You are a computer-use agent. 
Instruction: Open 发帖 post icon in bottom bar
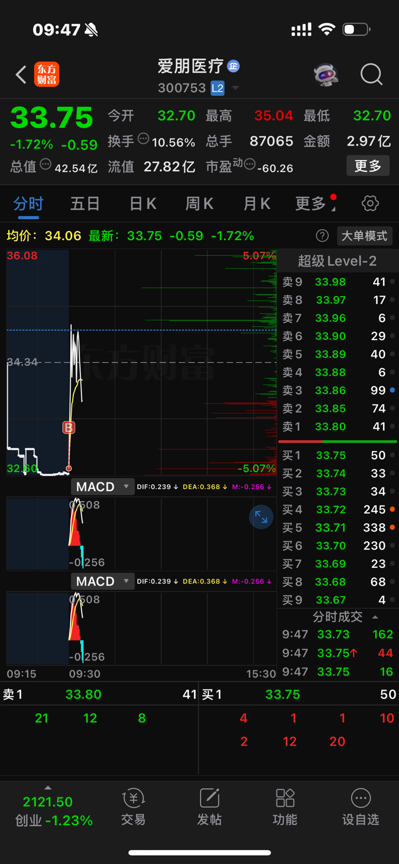209,807
